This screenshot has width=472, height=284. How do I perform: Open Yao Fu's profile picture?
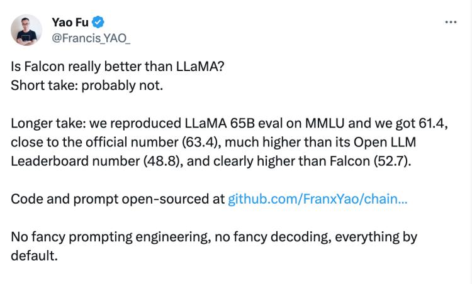tap(26, 30)
